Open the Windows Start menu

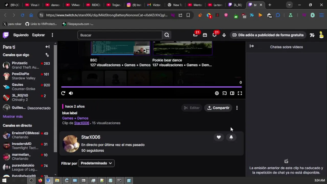click(4, 180)
